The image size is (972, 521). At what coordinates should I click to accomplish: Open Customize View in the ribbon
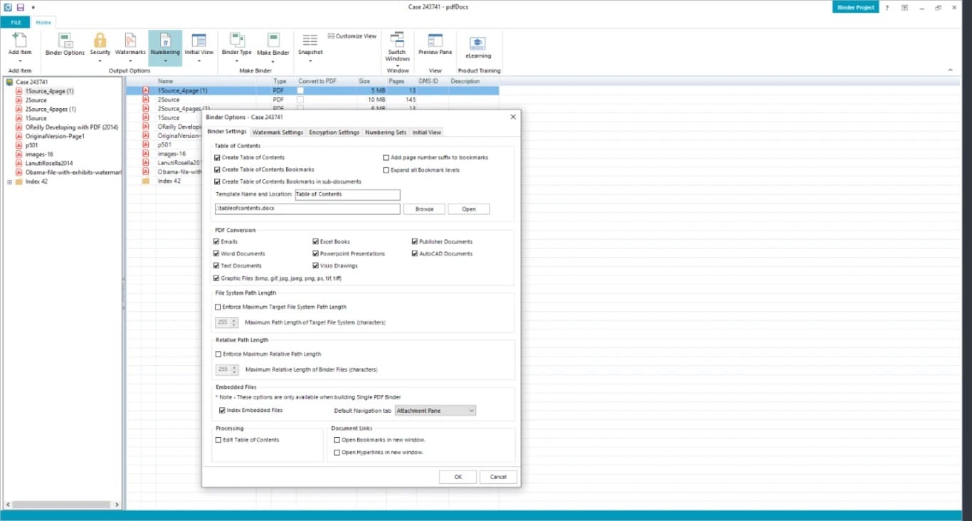click(352, 36)
